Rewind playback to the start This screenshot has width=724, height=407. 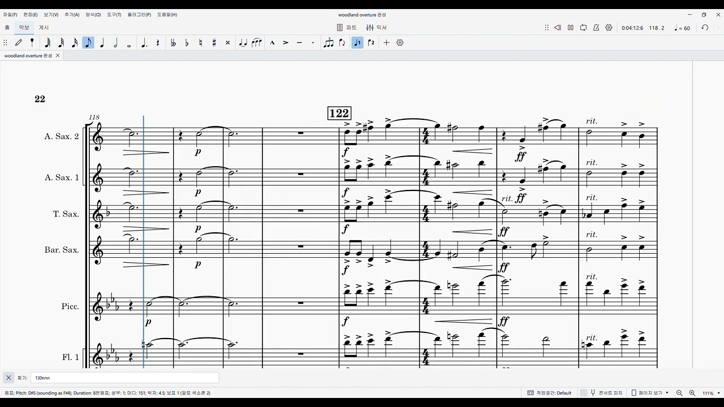pos(557,27)
